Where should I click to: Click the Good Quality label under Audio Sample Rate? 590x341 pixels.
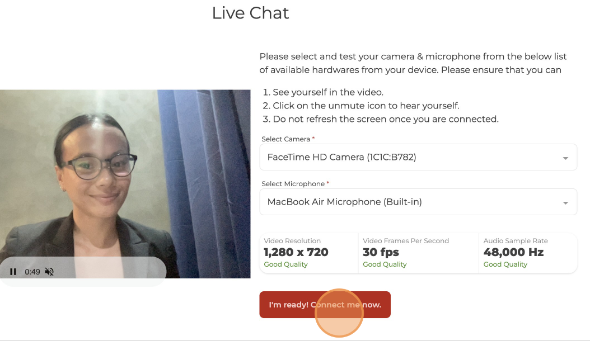tap(505, 264)
